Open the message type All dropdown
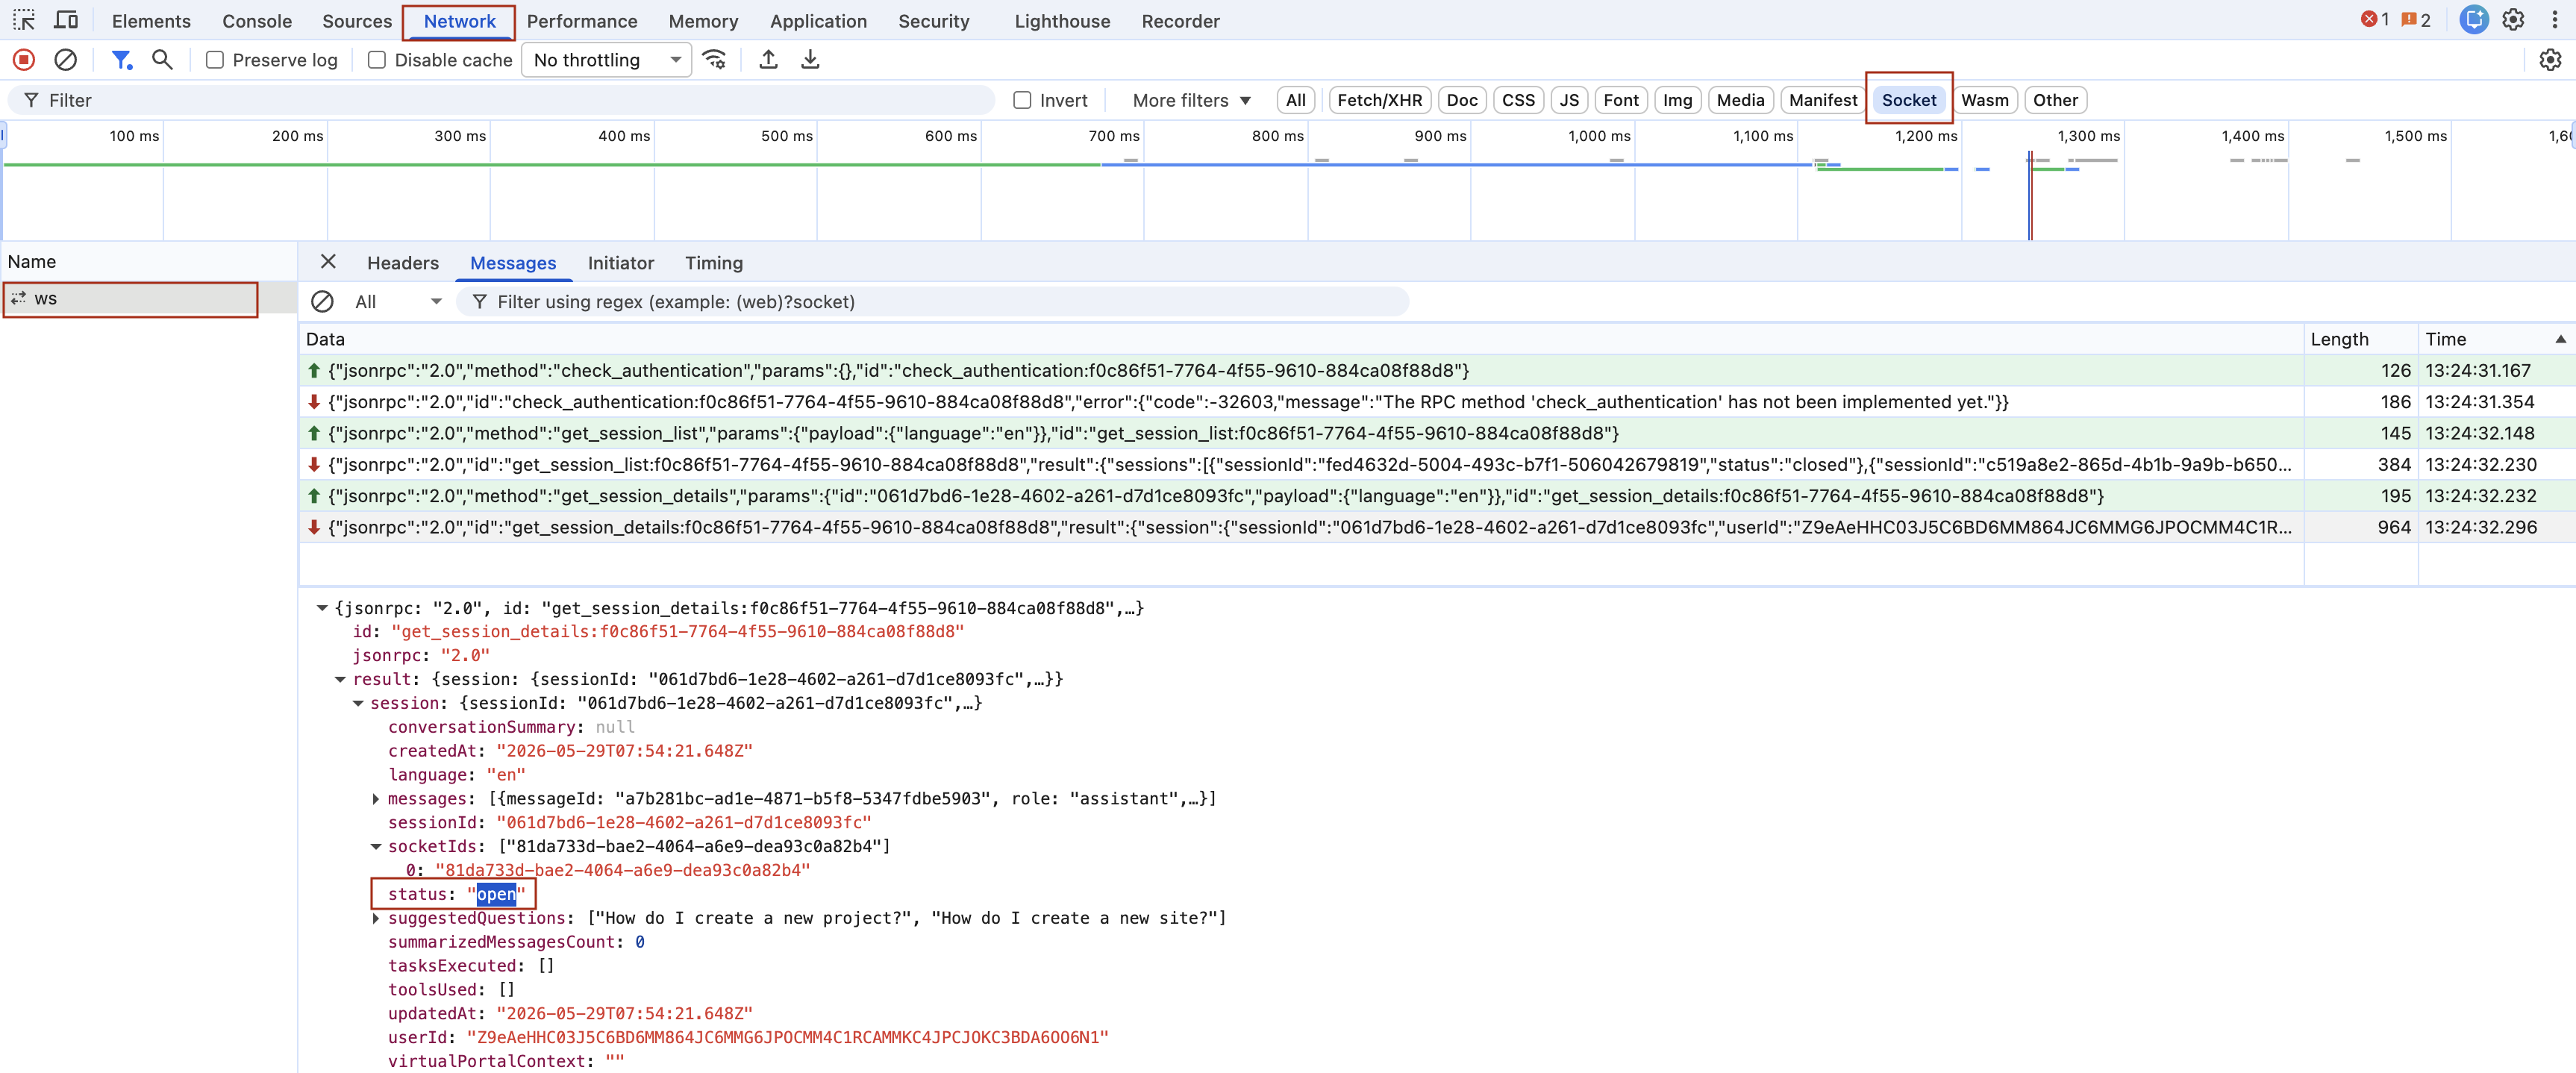Viewport: 2576px width, 1073px height. point(398,302)
